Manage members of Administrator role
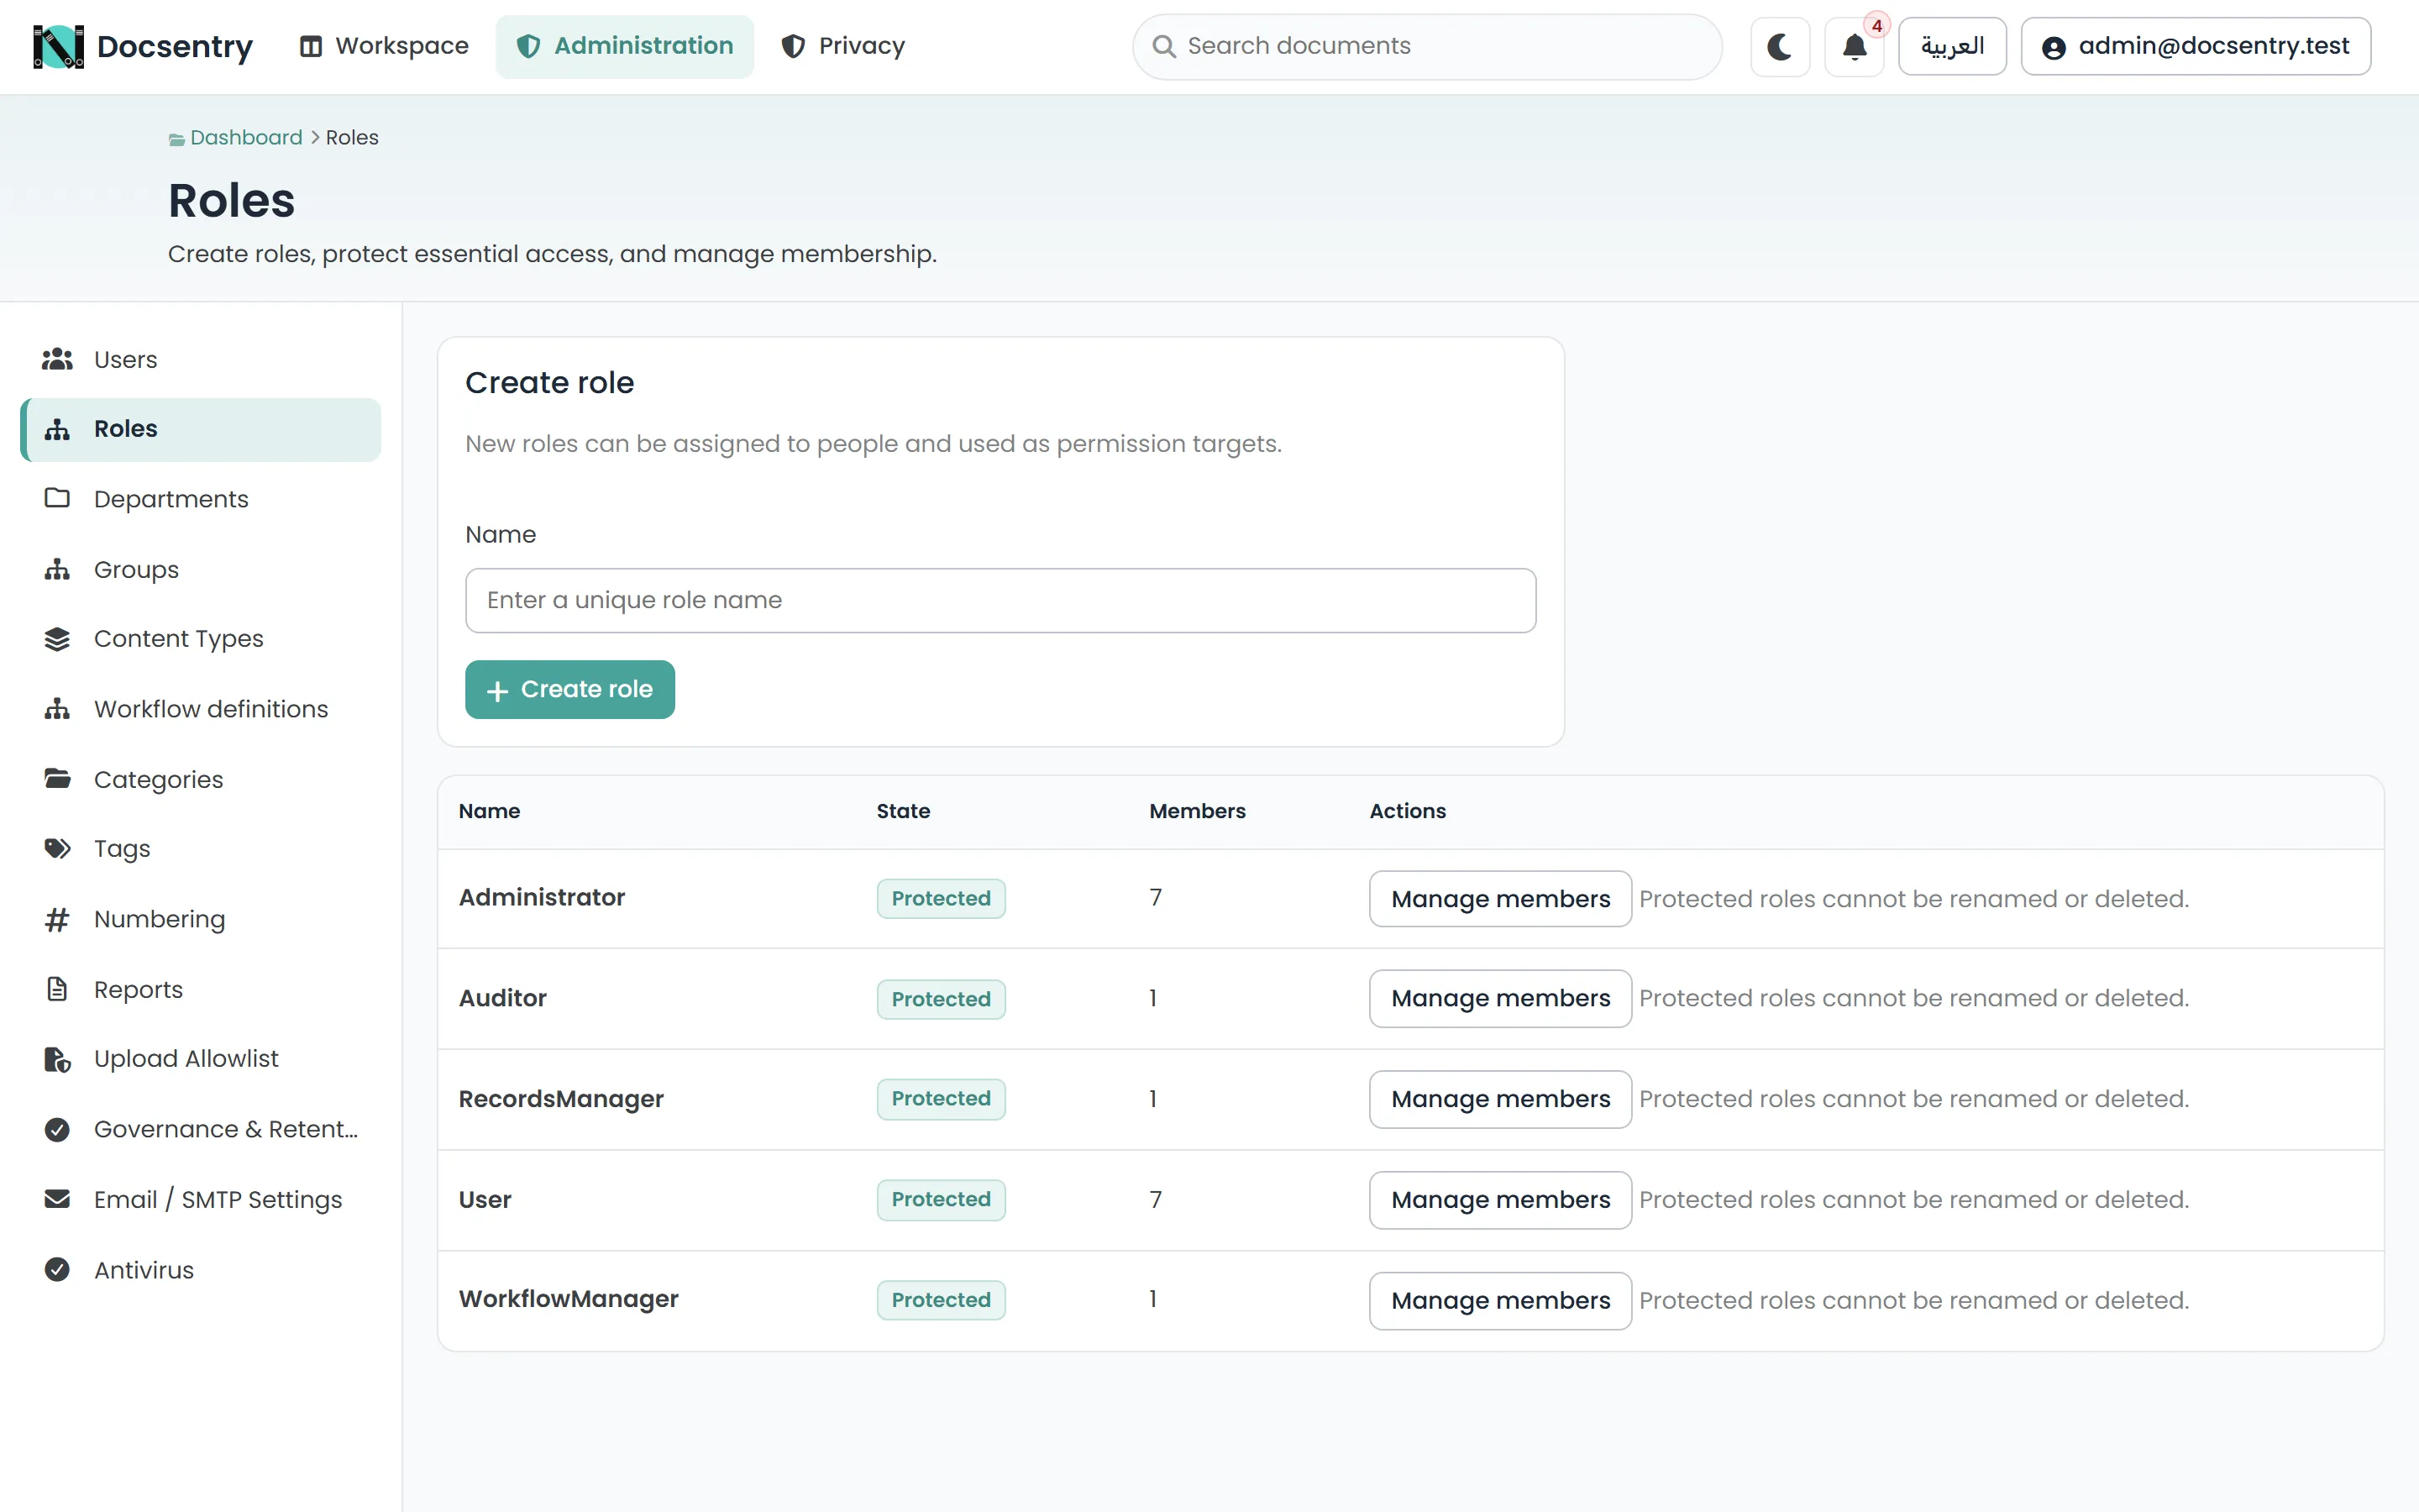This screenshot has width=2419, height=1512. click(1500, 899)
